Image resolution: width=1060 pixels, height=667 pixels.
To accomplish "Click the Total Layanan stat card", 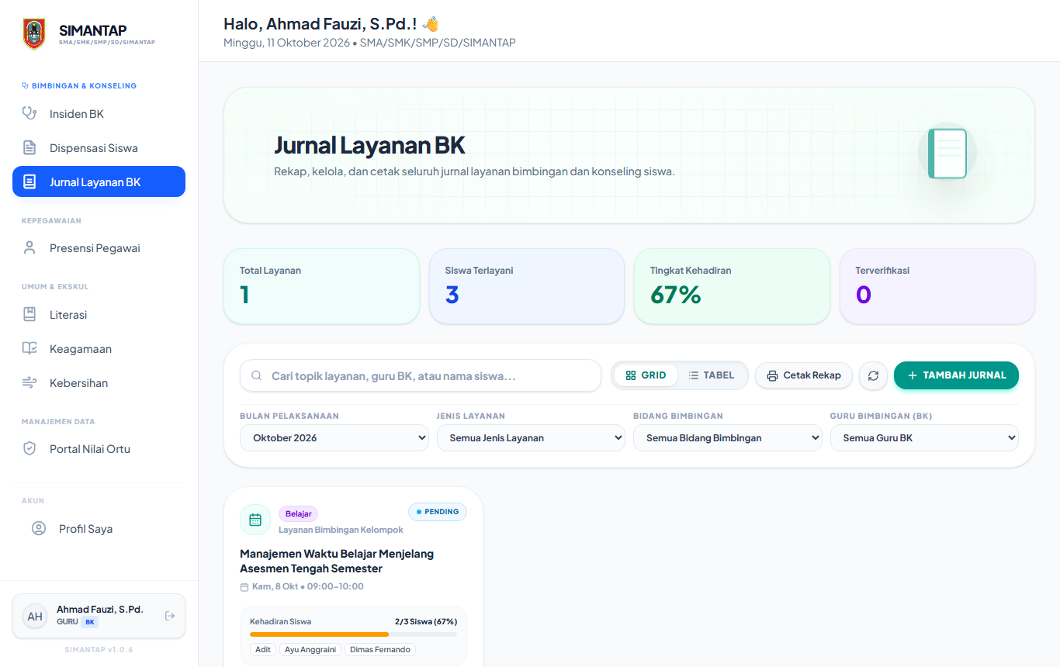I will pyautogui.click(x=322, y=286).
